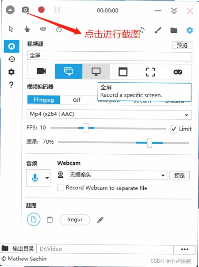The image size is (199, 267).
Task: Select the FFmpeg encoder tab
Action: 44,100
